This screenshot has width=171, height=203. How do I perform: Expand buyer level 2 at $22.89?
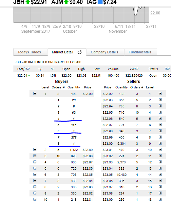pos(35,150)
